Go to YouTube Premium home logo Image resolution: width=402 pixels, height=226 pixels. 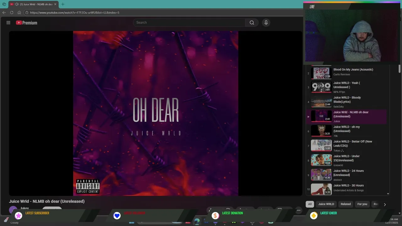(26, 23)
